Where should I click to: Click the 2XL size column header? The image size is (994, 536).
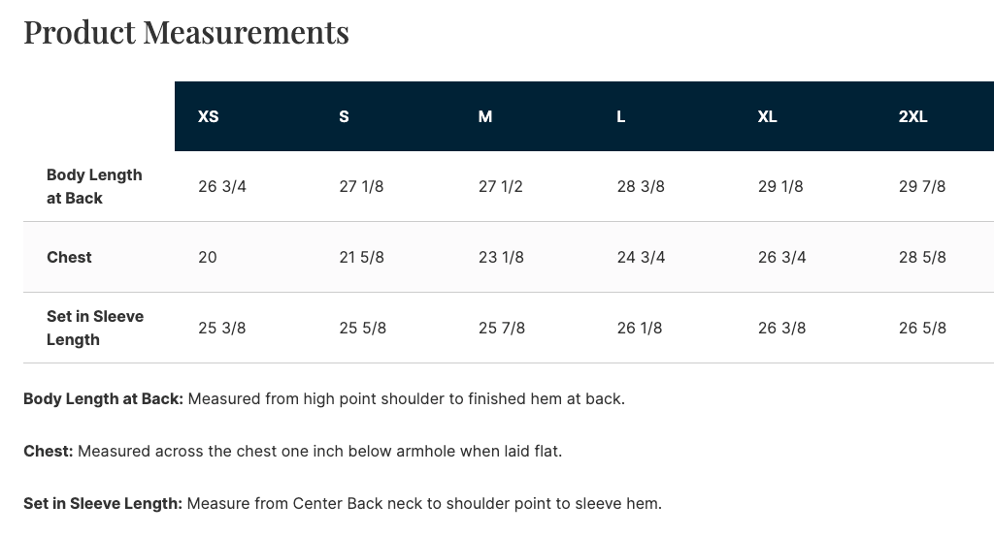coord(912,116)
